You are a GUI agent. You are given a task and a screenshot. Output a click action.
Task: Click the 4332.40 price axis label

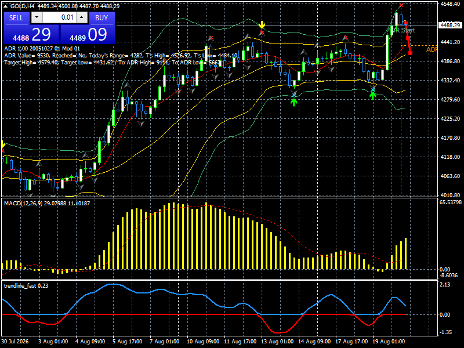[x=450, y=80]
